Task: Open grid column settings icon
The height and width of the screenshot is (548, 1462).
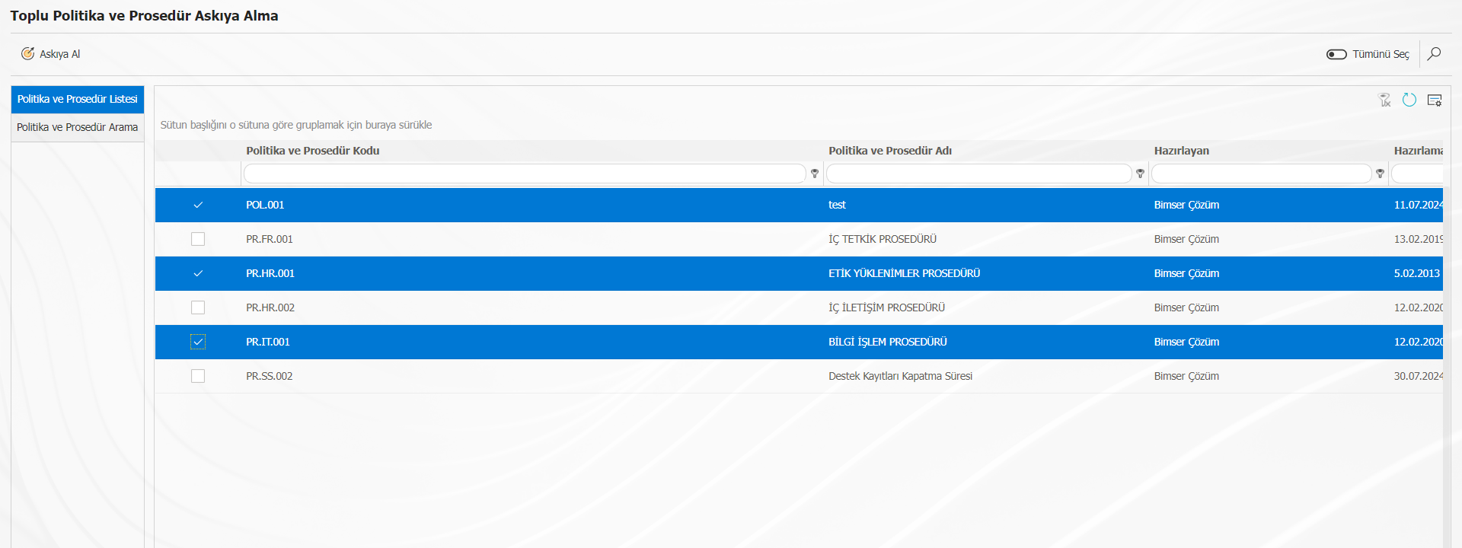Action: coord(1435,100)
